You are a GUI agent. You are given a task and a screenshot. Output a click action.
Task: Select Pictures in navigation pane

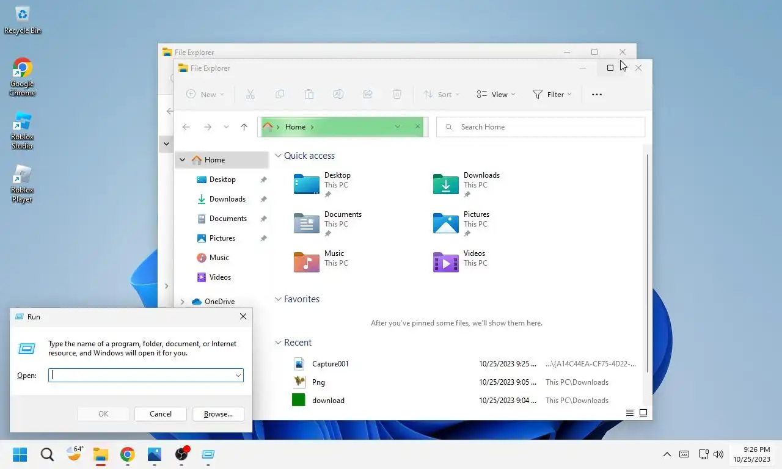[x=222, y=238]
